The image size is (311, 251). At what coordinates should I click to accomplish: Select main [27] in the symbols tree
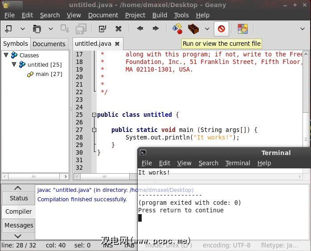point(49,74)
